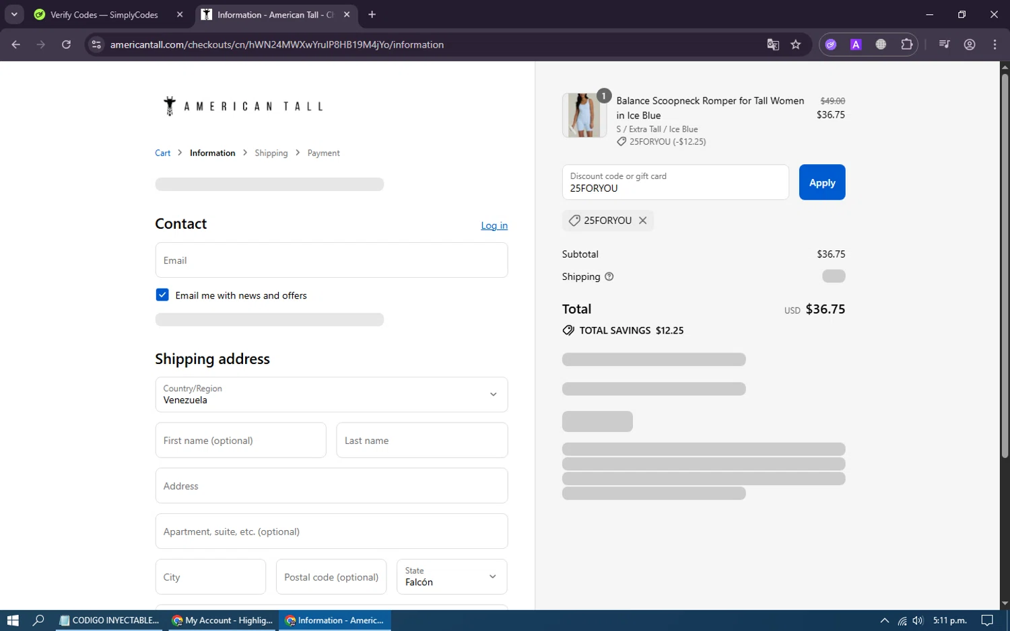Image resolution: width=1010 pixels, height=631 pixels.
Task: Focus the City field
Action: [210, 577]
